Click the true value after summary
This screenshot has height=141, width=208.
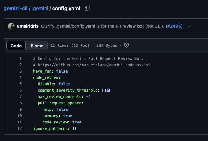tap(68, 116)
